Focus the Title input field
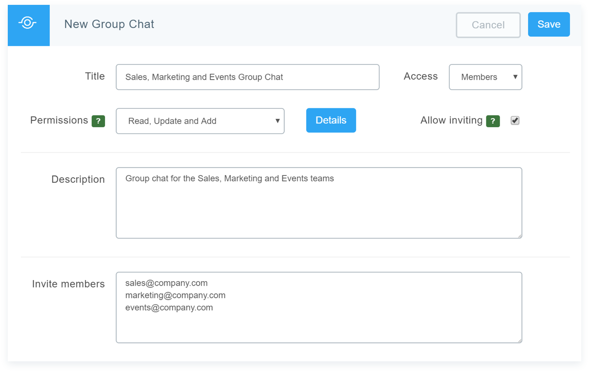 point(247,77)
